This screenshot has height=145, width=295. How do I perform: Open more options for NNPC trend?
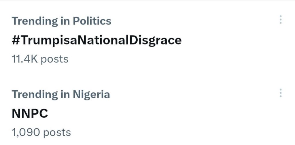280,93
